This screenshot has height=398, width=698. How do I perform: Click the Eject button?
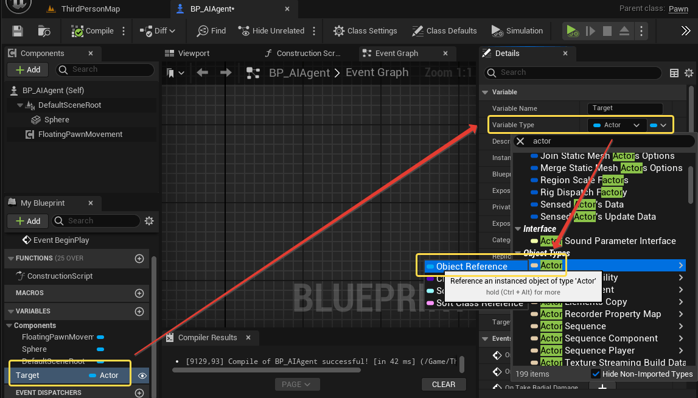(624, 30)
